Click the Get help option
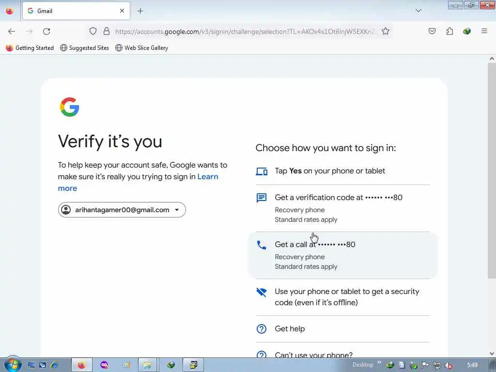496x372 pixels. [343, 329]
